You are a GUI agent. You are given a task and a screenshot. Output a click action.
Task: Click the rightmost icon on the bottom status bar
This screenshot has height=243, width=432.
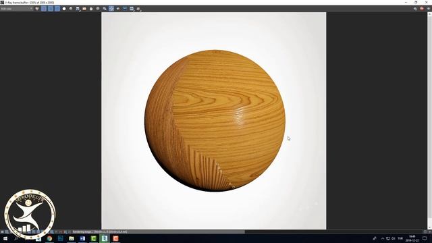429,232
